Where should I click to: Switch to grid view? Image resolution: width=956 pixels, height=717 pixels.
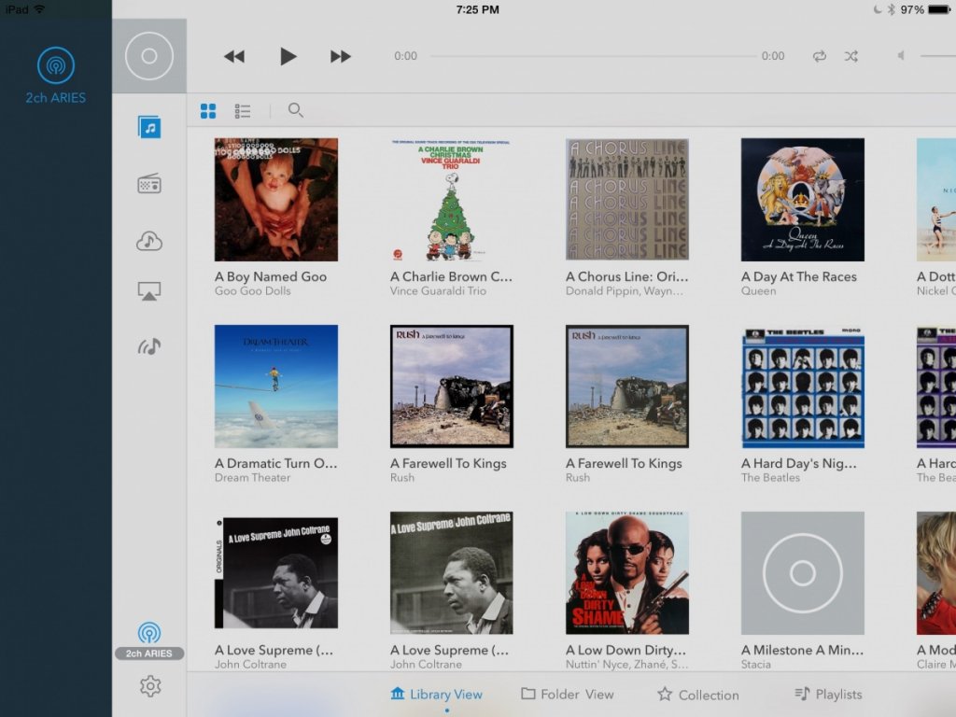point(208,110)
